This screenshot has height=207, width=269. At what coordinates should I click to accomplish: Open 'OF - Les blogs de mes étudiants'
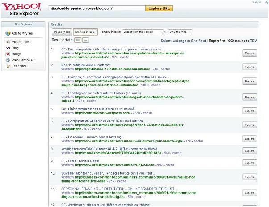click(101, 93)
